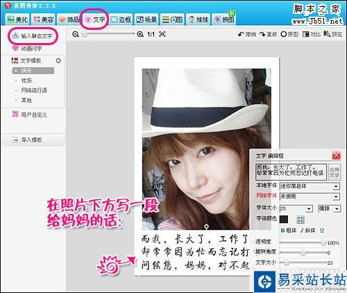Click the 对比 compare button
The width and height of the screenshot is (347, 293).
pos(312,34)
